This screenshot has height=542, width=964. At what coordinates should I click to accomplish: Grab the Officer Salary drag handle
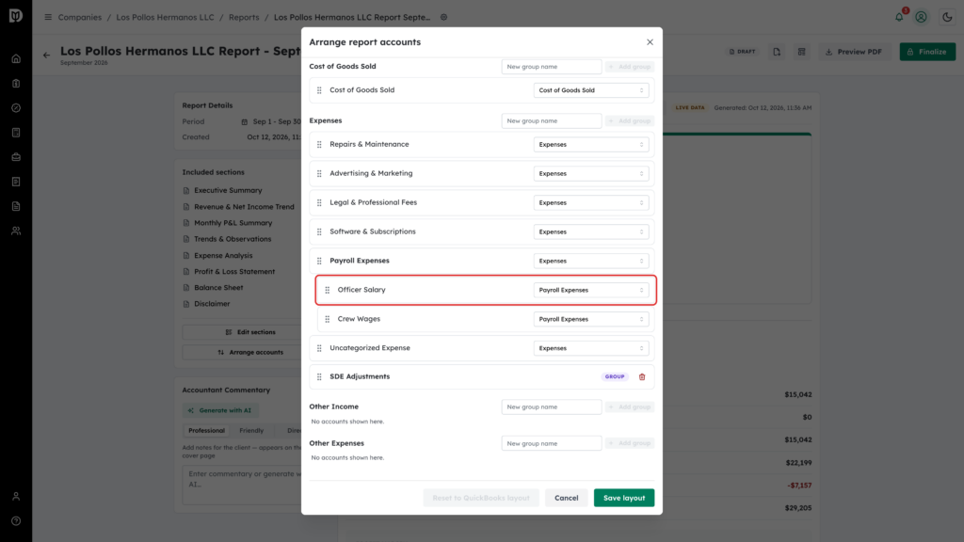click(327, 290)
